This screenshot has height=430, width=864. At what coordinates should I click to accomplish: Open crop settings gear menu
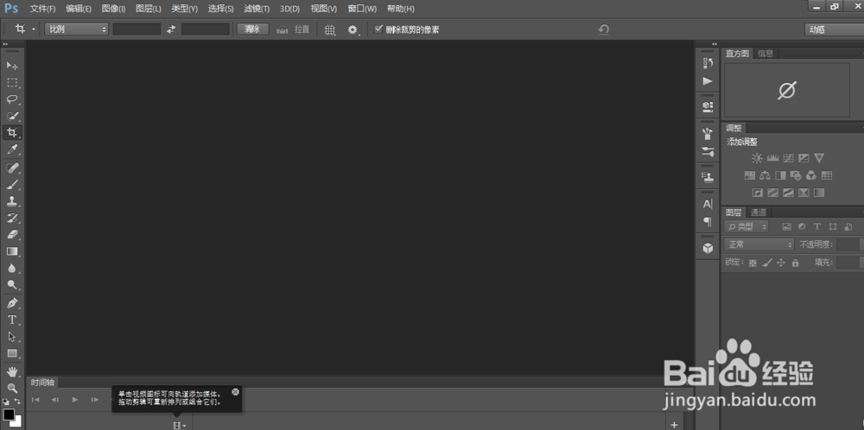click(x=353, y=29)
